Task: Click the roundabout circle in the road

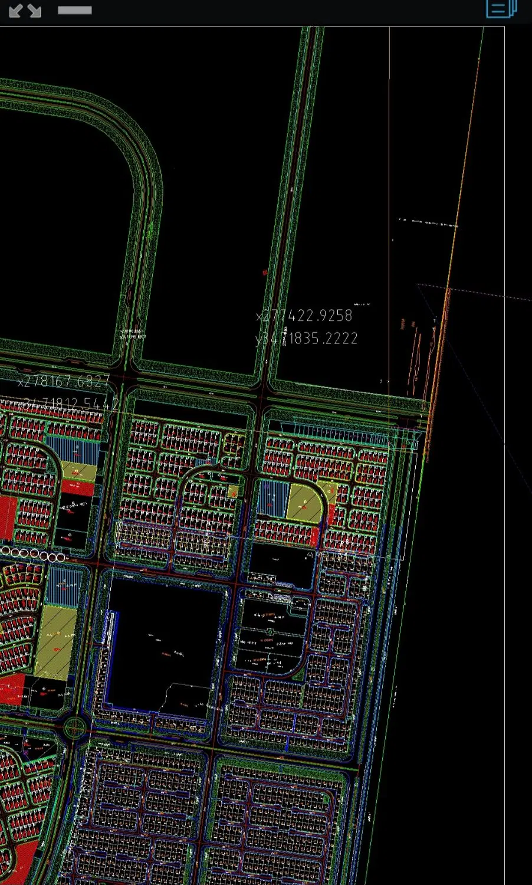Action: point(75,727)
